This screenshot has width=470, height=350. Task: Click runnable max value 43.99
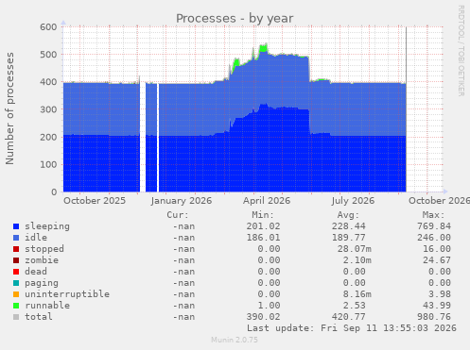[x=437, y=306]
